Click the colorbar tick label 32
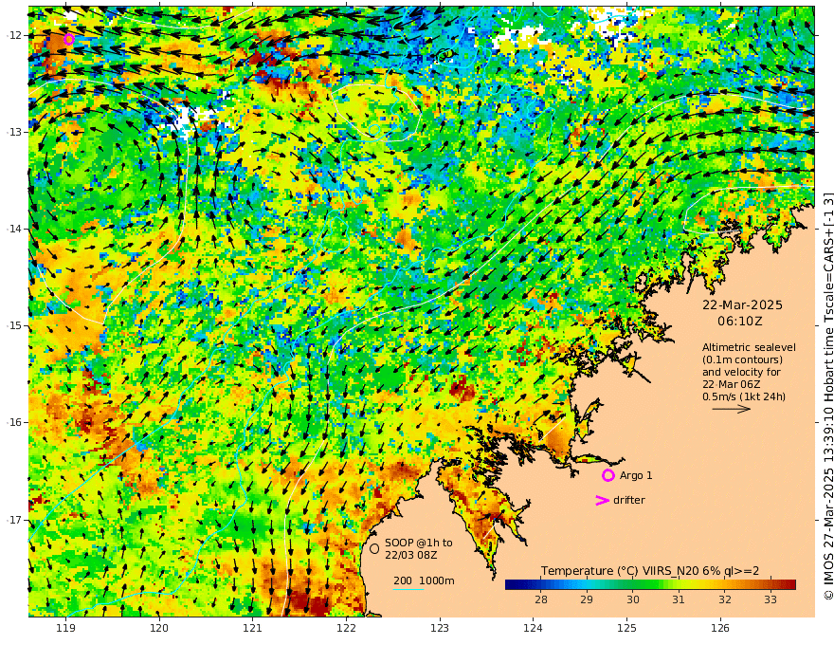Screen dimensions: 834x645 pyautogui.click(x=724, y=599)
